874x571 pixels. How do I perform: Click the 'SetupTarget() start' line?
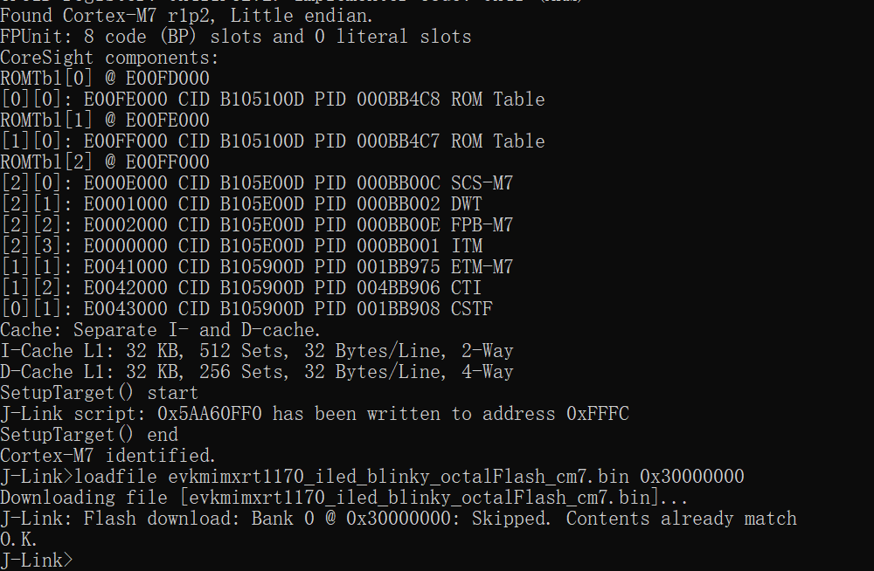pos(99,393)
